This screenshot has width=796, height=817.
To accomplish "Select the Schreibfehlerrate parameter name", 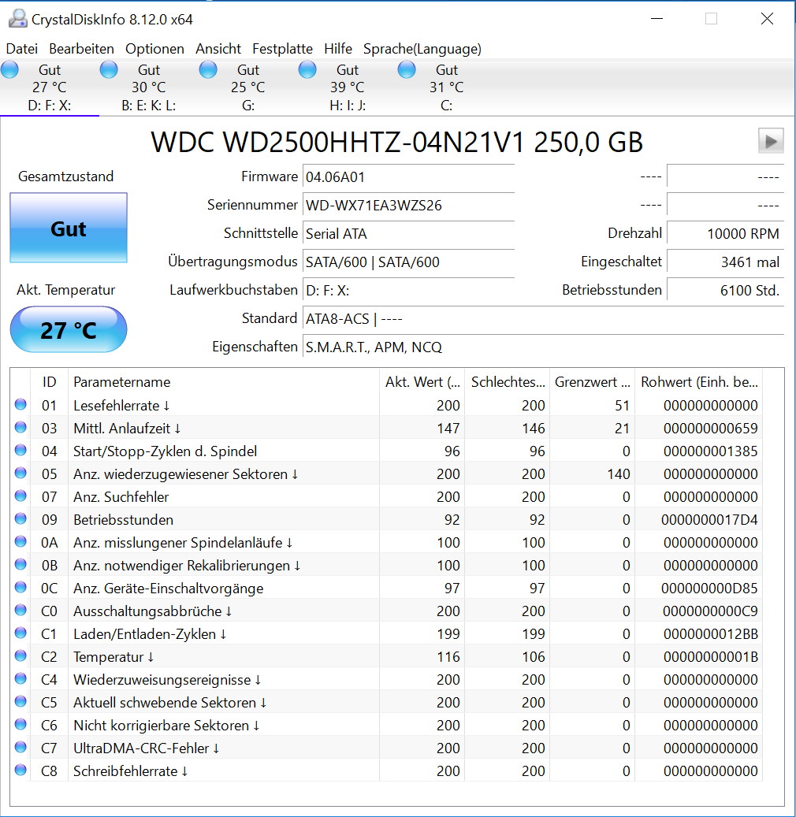I will point(131,771).
